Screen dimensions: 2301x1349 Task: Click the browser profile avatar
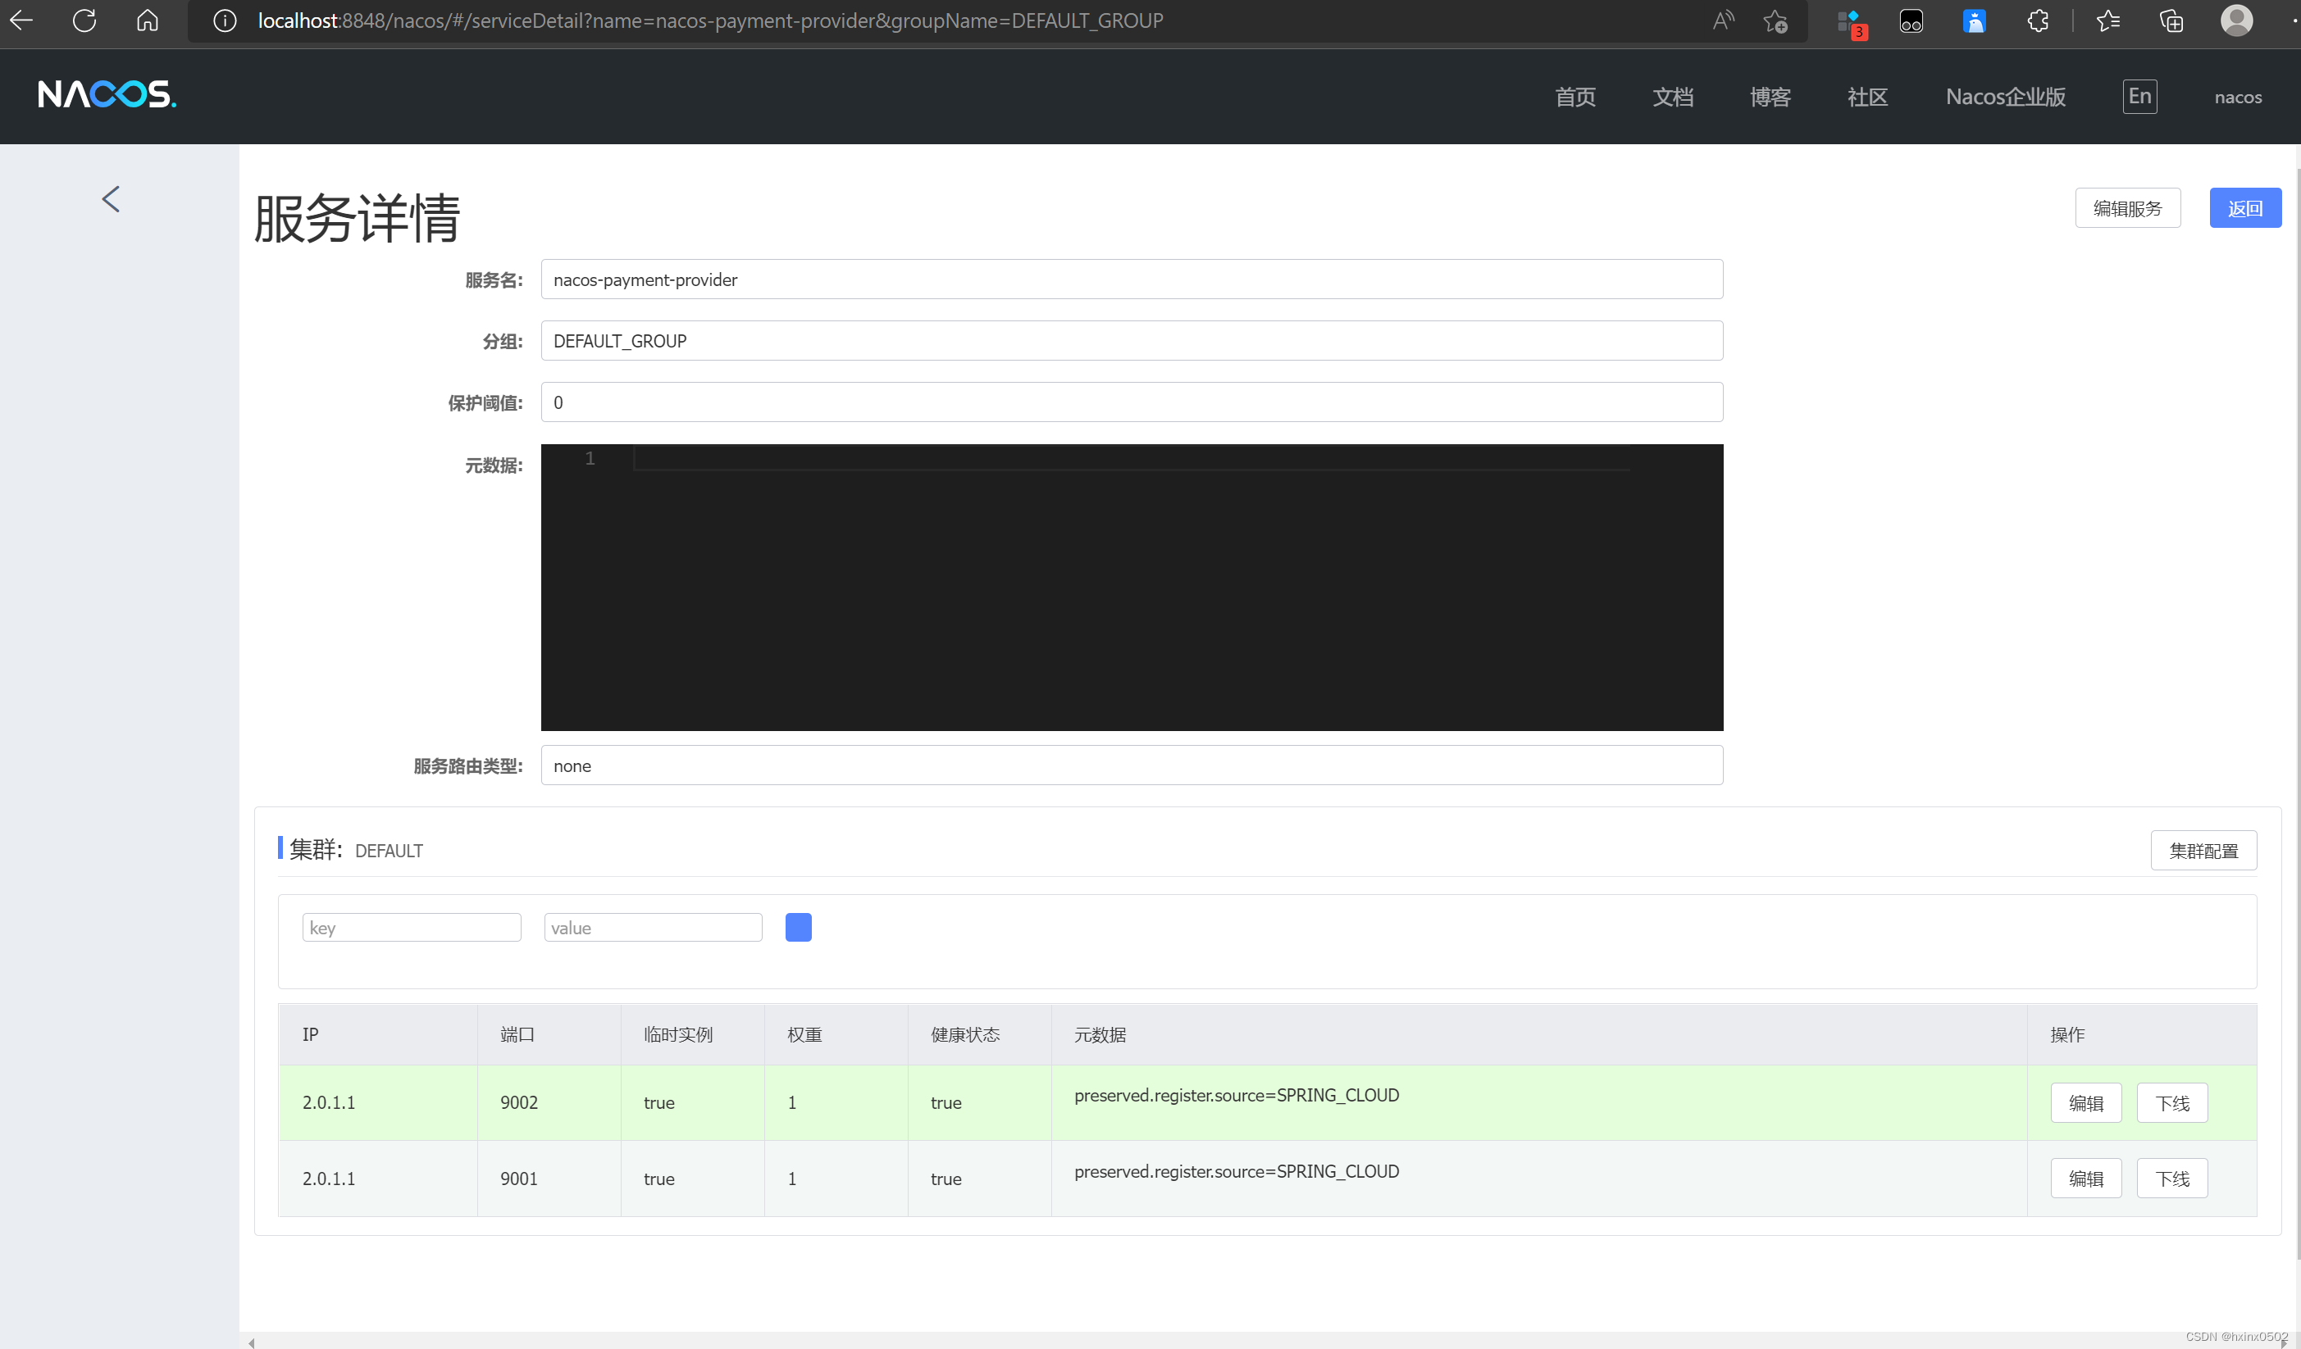pos(2236,20)
